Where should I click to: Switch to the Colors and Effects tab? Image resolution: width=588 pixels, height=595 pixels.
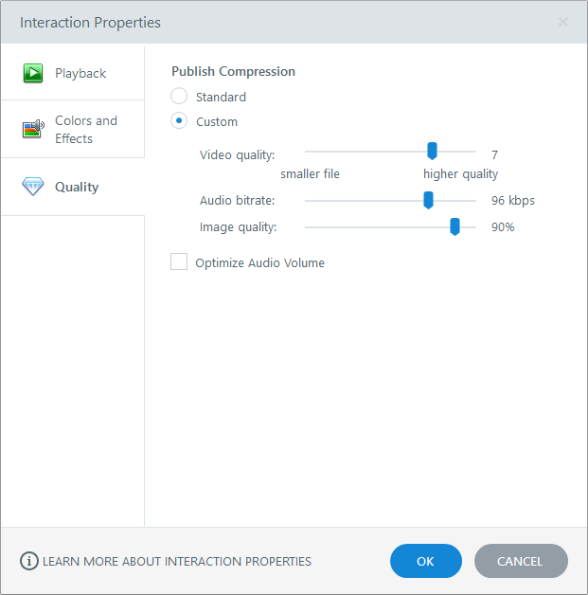pyautogui.click(x=85, y=130)
